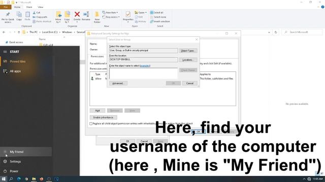325x182 pixels.
Task: Select the Permissions tab in security settings
Action: point(97,56)
